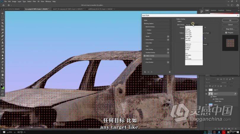Toggle Pattern Overlay effect visibility eye

[x=214, y=99]
